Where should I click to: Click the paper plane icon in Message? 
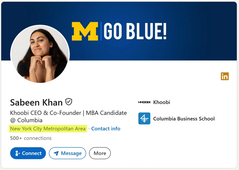coord(56,153)
